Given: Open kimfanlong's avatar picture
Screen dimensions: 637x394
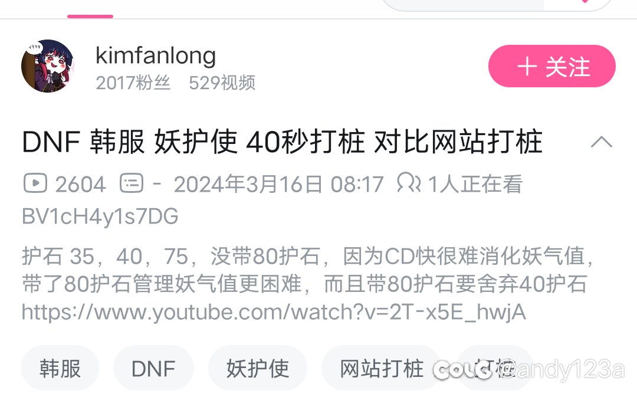Looking at the screenshot, I should click(48, 66).
